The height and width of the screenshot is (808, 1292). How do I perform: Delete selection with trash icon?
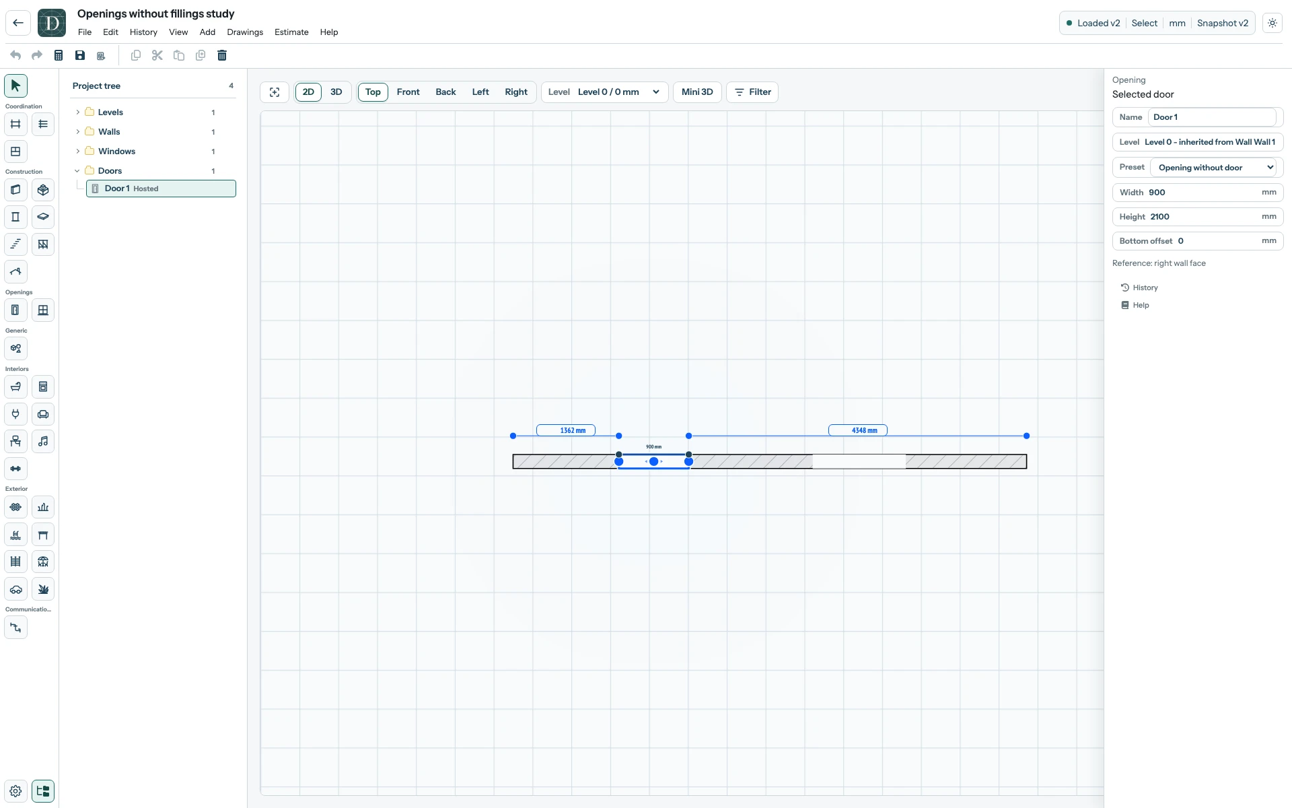(x=222, y=55)
